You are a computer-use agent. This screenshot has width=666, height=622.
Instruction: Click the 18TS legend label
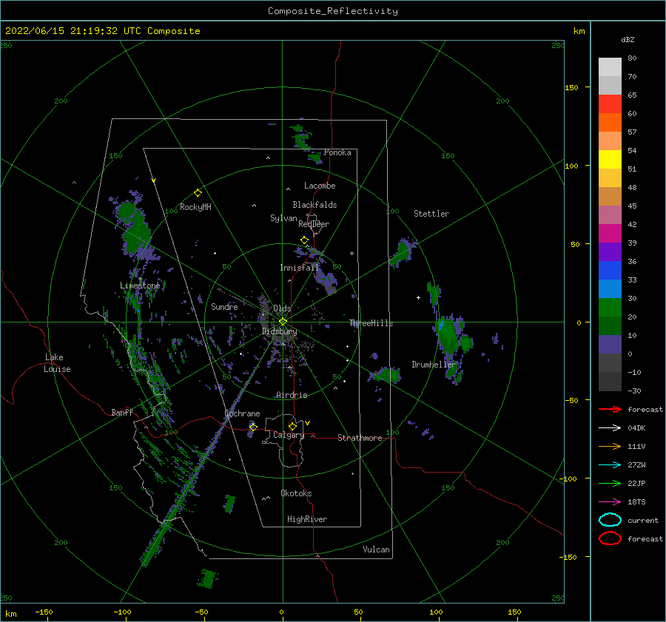click(x=636, y=502)
